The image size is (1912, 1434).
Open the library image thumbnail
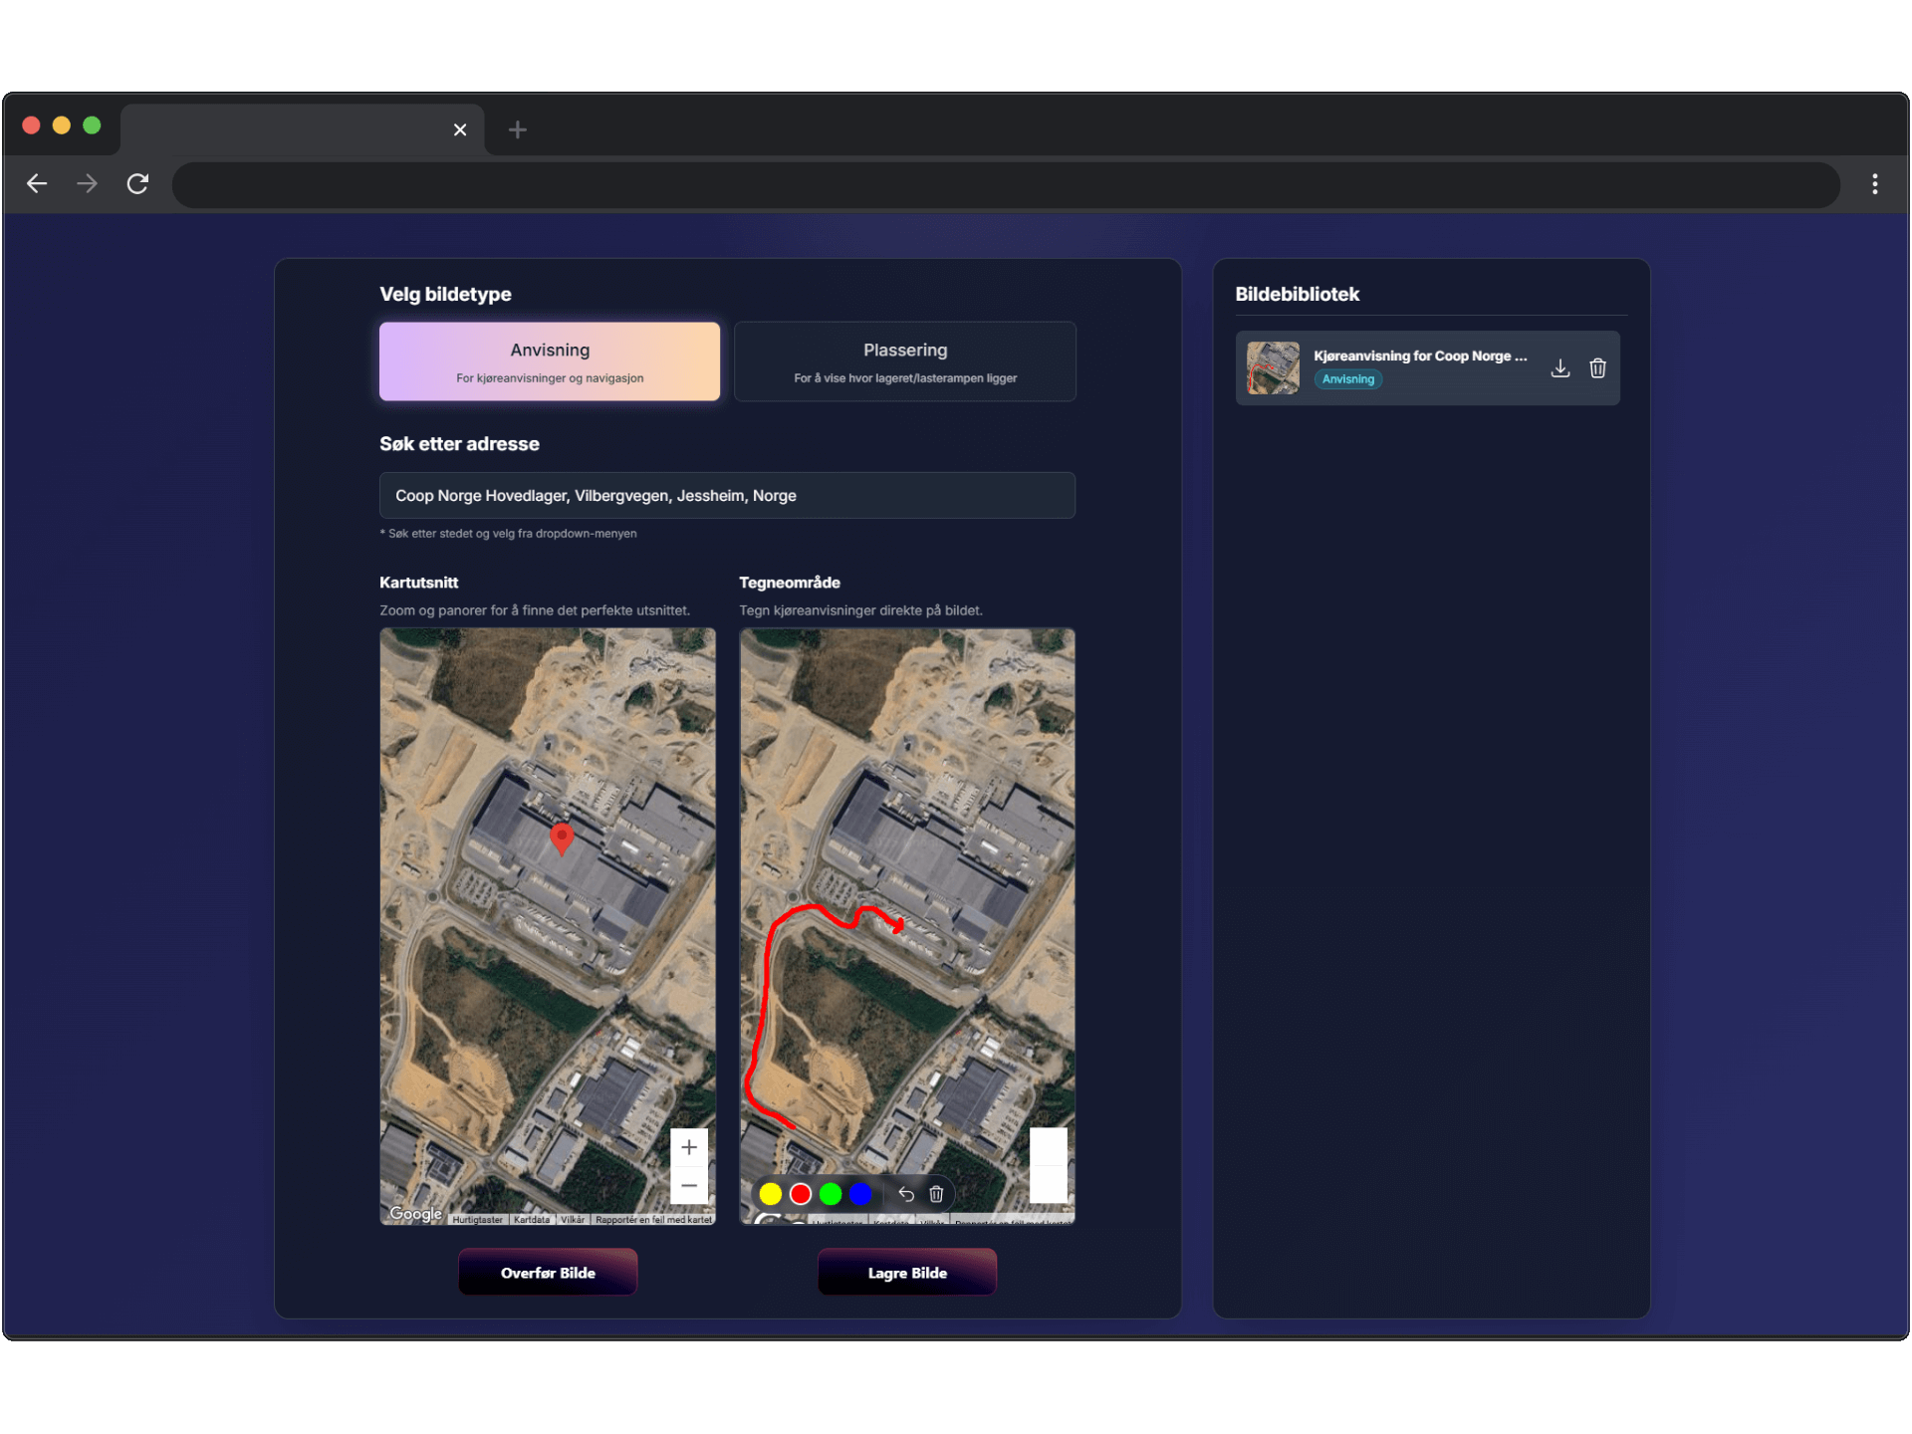click(x=1273, y=367)
